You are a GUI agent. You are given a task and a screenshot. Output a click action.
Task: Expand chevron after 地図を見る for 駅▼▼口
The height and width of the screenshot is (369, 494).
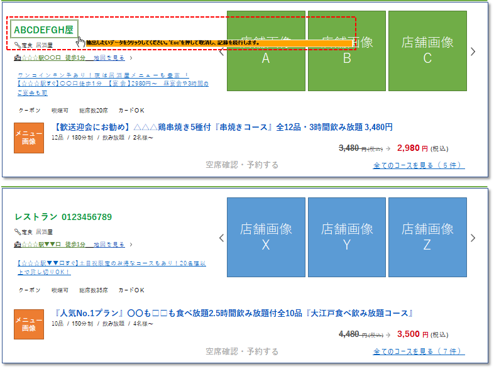pos(131,245)
